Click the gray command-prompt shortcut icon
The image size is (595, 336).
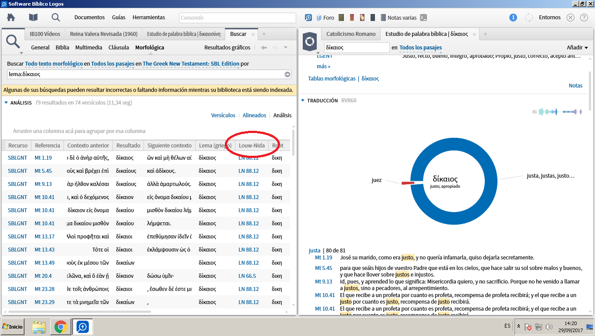point(423,17)
